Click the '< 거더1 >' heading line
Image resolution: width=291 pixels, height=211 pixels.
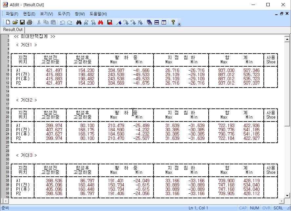27,45
